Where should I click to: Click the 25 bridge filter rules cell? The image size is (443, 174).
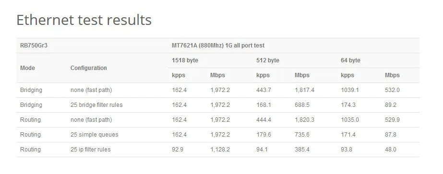pyautogui.click(x=96, y=105)
